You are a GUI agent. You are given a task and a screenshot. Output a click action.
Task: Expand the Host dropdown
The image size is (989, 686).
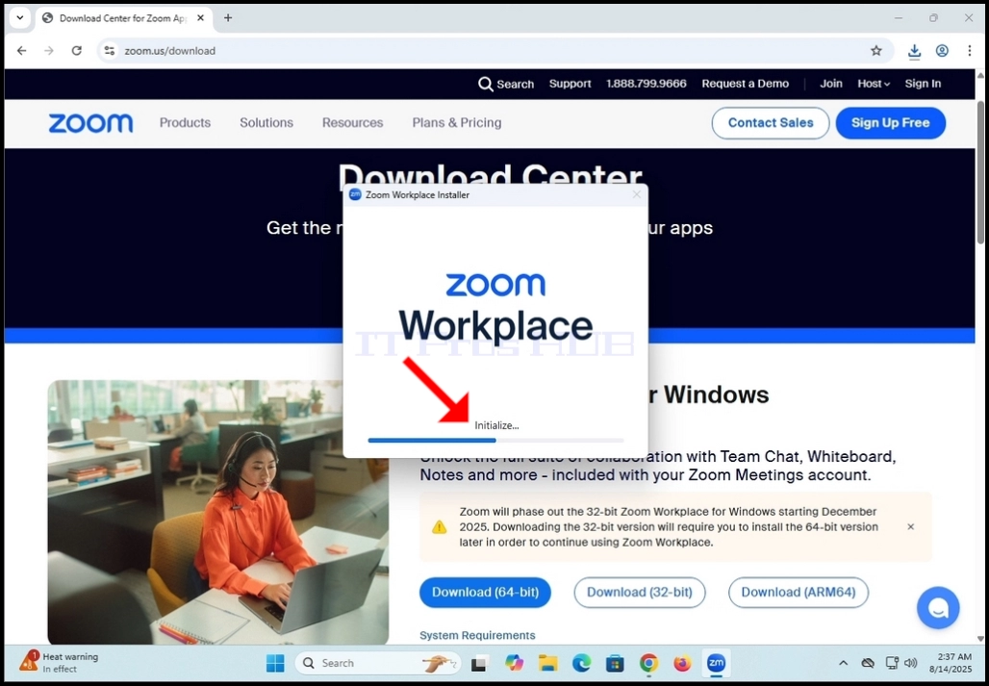pyautogui.click(x=874, y=84)
